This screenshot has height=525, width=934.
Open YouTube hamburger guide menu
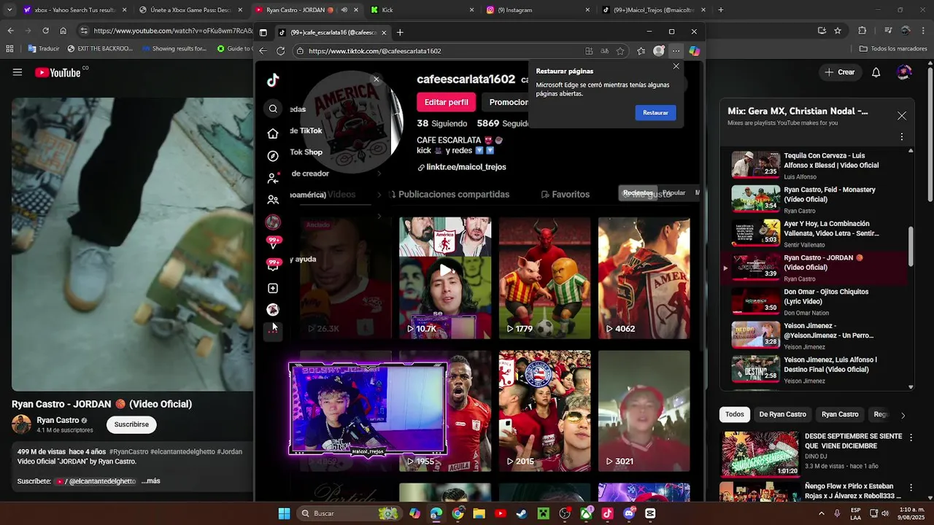(18, 72)
